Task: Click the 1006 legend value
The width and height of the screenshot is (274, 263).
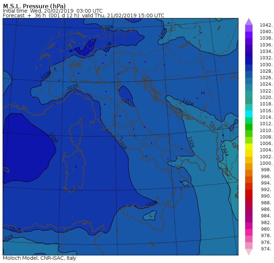Action: pos(266,143)
